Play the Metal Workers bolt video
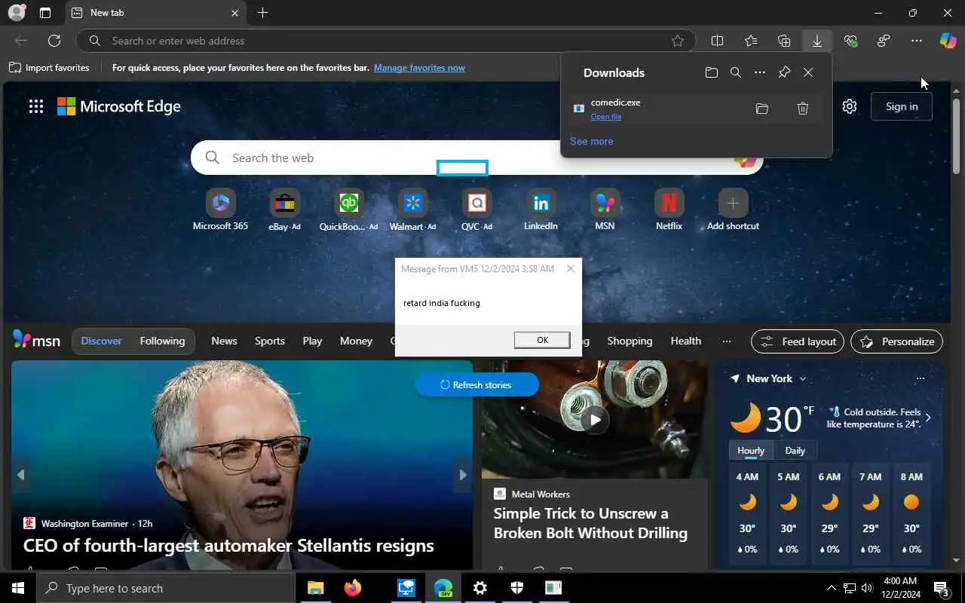 click(595, 420)
